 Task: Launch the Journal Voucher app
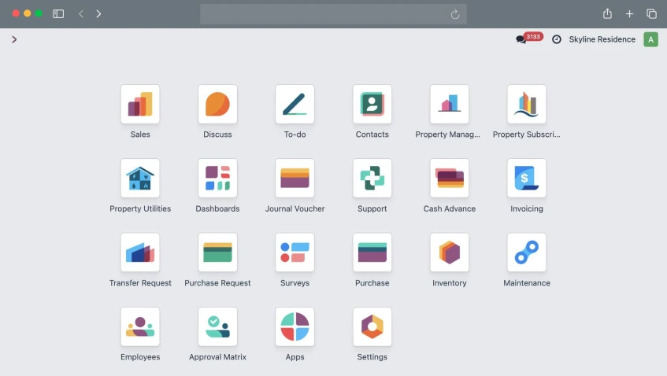(295, 179)
